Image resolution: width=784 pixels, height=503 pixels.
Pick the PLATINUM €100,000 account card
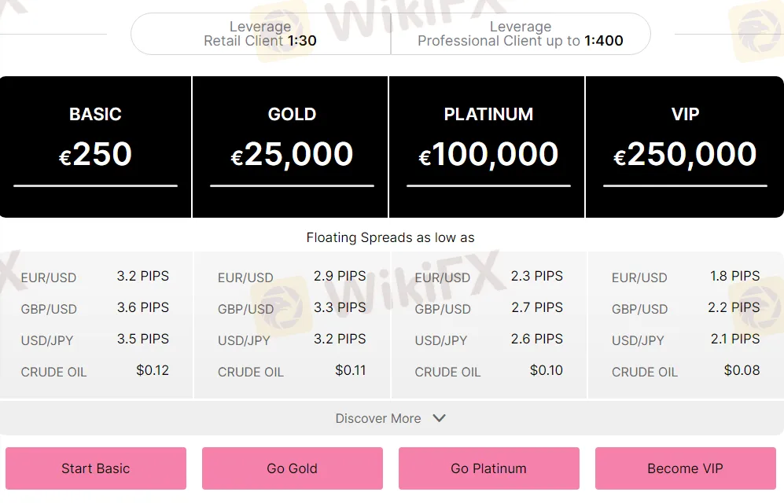tap(488, 147)
